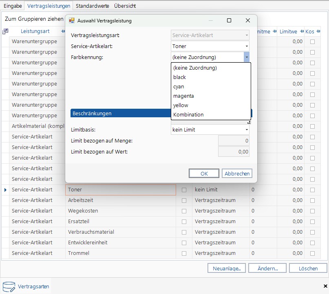Click the column chooser icon in grid header

(5, 31)
